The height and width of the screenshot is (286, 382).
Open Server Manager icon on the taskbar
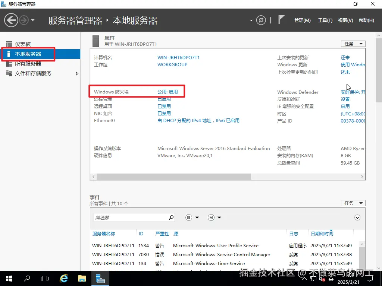(100, 278)
